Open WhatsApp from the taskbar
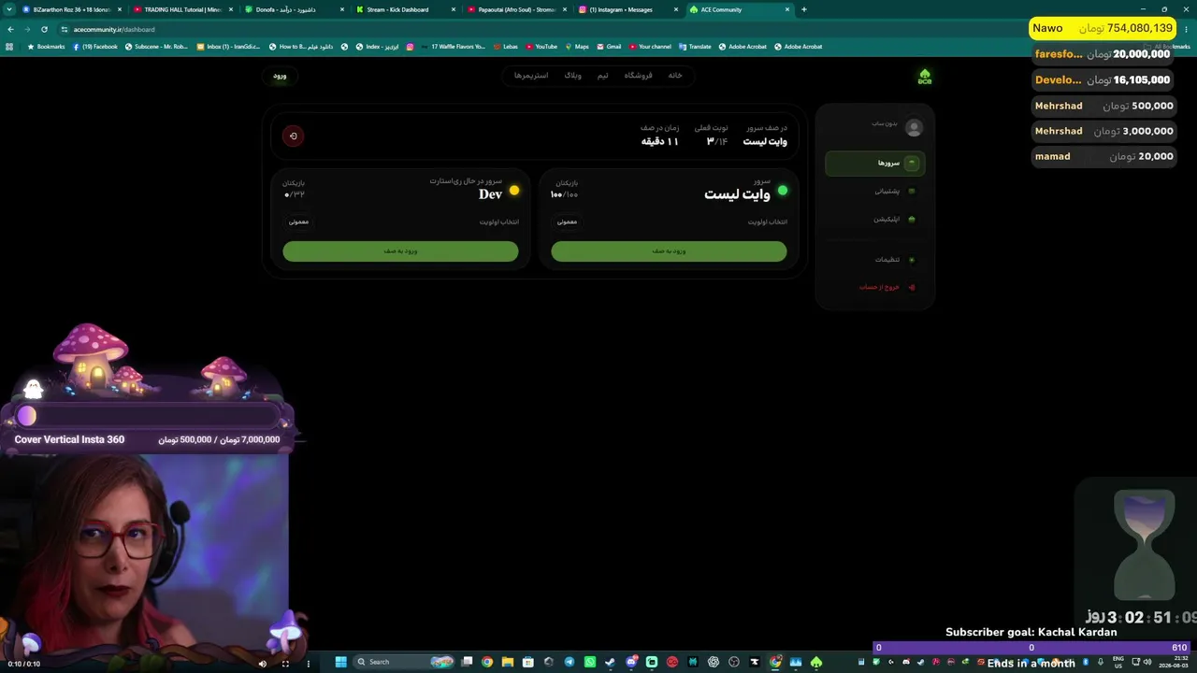The width and height of the screenshot is (1197, 673). pos(590,662)
